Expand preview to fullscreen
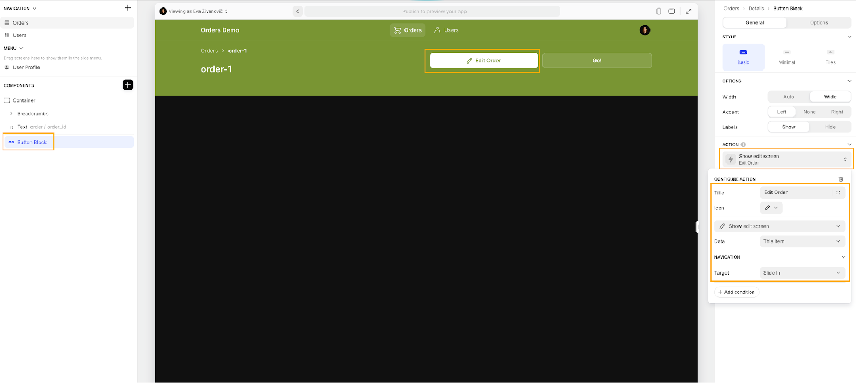Viewport: 856px width, 383px height. [x=689, y=11]
